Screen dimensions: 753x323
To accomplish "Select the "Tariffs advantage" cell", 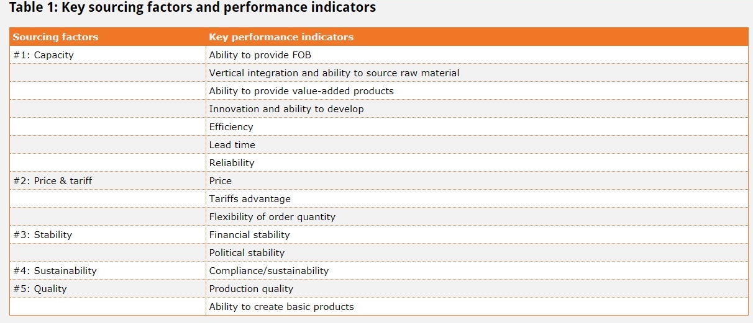I will (250, 199).
